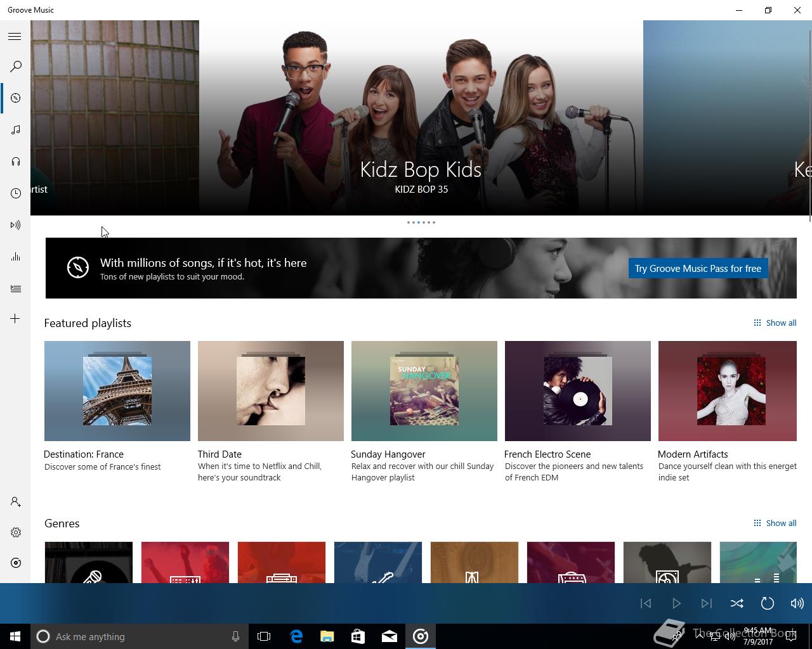Click the previous track button

click(646, 603)
